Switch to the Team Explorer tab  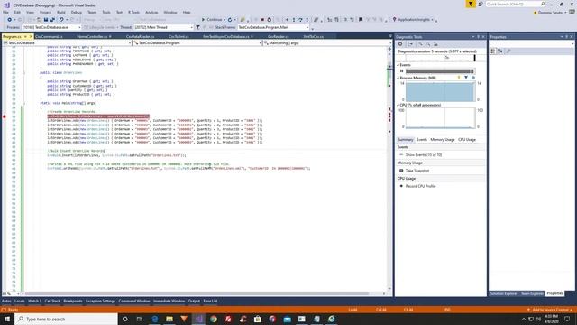(x=532, y=293)
